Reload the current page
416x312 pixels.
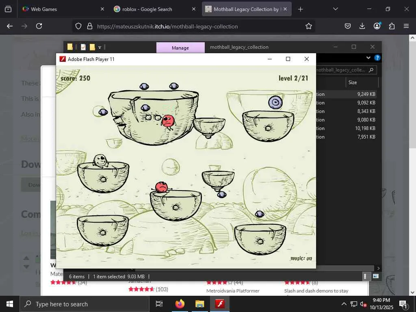39,26
